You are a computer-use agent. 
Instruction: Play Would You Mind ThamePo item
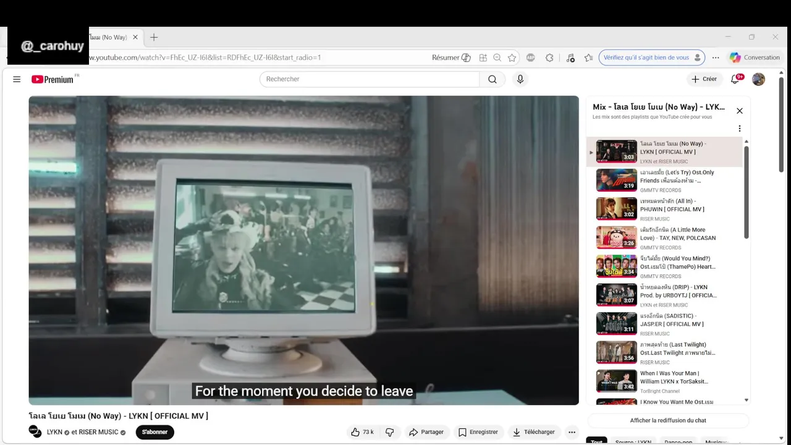[x=664, y=266]
